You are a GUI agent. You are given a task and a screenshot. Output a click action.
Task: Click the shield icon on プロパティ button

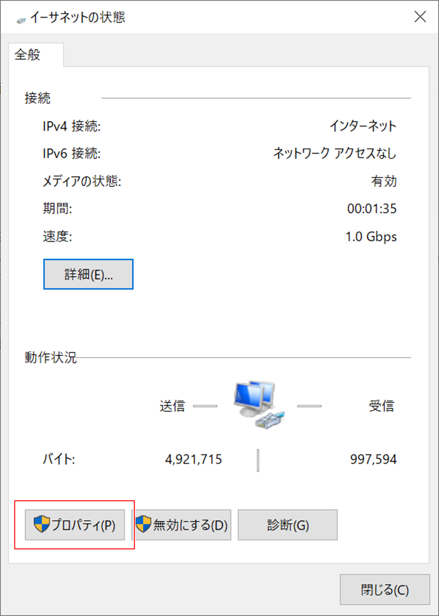pos(42,525)
